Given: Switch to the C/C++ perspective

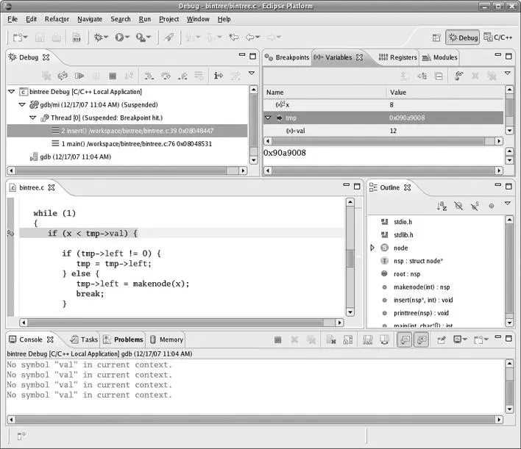Looking at the screenshot, I should click(499, 37).
